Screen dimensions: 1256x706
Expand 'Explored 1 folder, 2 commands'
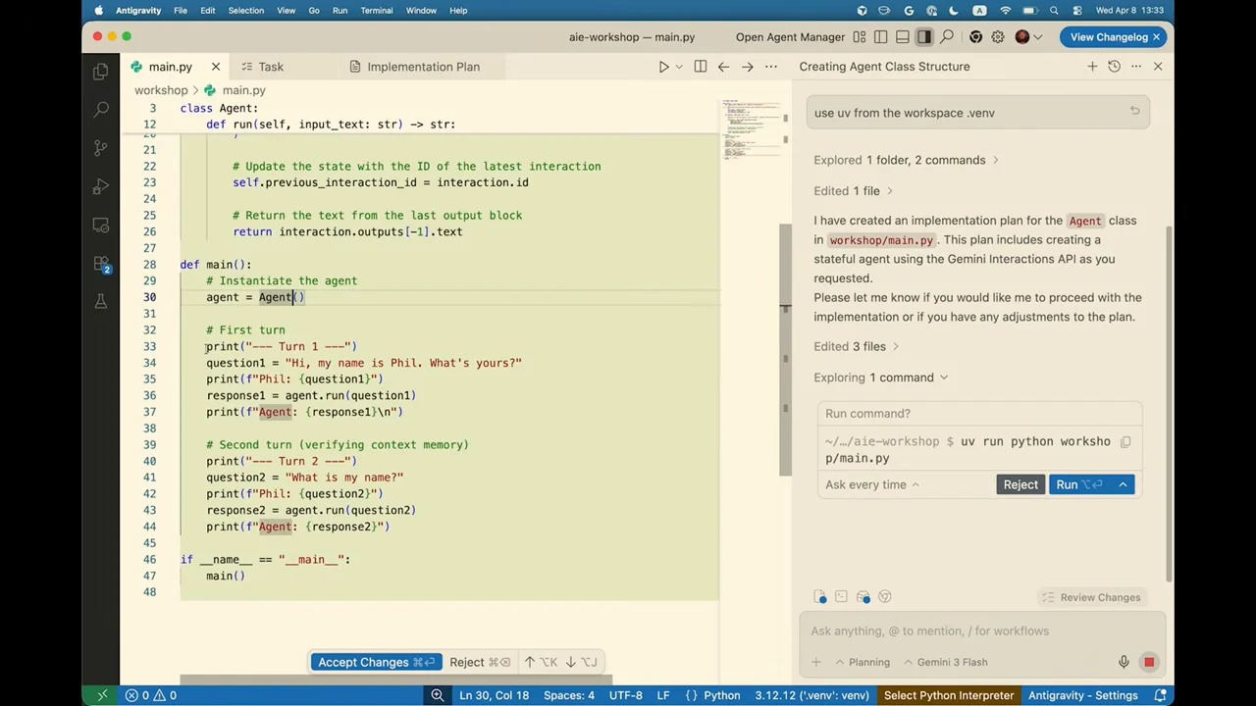point(906,160)
